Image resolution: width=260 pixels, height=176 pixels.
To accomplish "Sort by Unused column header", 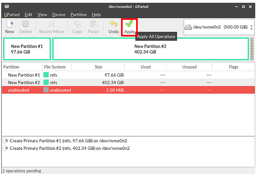I will point(189,67).
